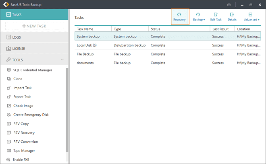Collapse the TOOLS section
The height and width of the screenshot is (164, 266).
62,60
